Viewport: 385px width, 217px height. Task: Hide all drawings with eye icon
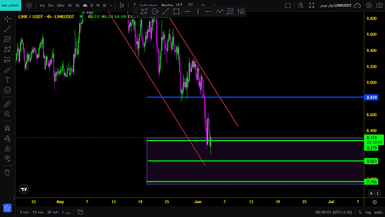click(x=7, y=158)
